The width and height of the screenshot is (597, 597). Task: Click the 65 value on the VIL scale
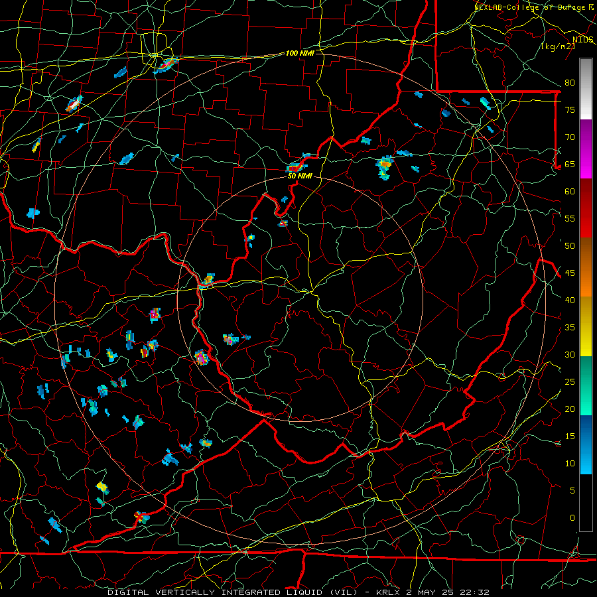pos(570,164)
